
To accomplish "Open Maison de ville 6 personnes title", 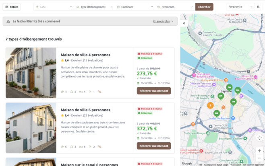I will pos(85,110).
